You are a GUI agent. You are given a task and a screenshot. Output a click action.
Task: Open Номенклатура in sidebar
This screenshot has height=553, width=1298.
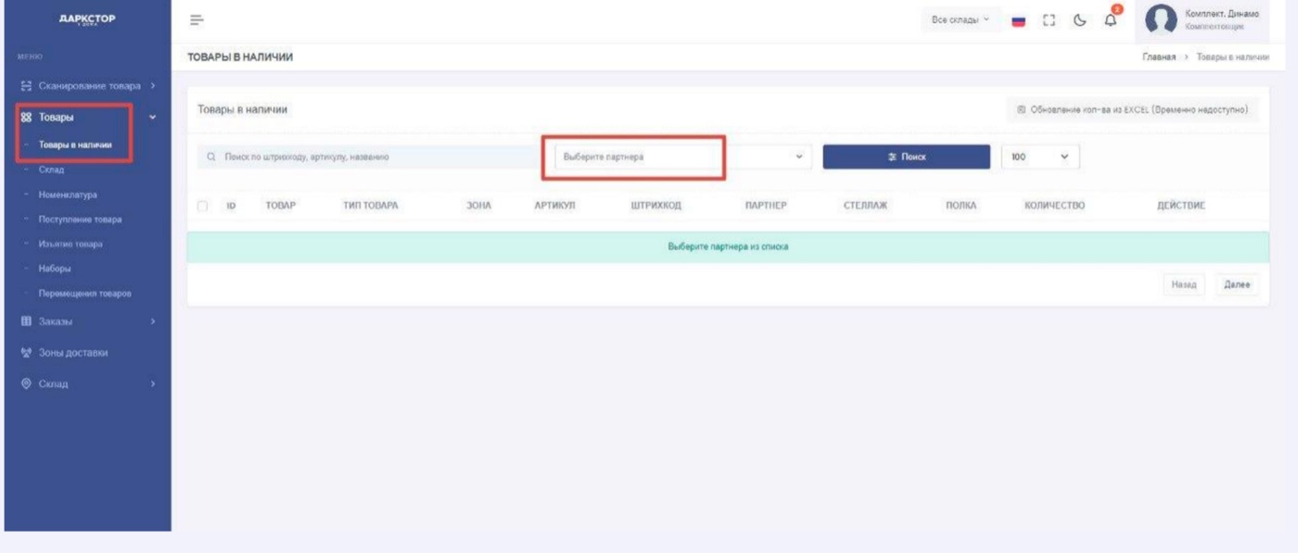point(68,195)
